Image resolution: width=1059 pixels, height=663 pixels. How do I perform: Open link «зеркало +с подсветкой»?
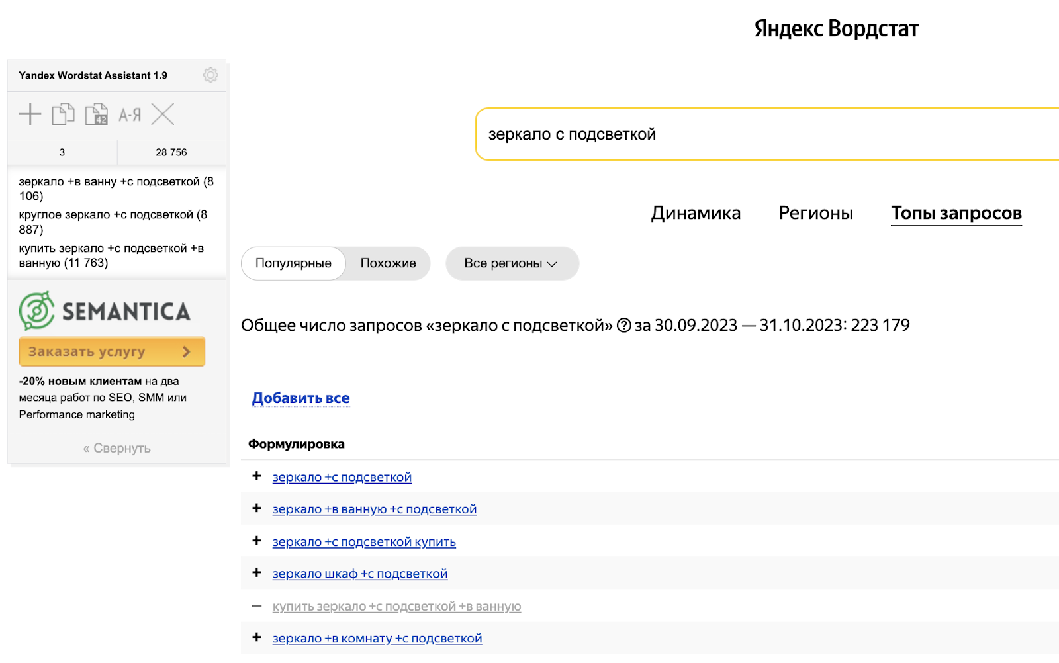pos(342,477)
